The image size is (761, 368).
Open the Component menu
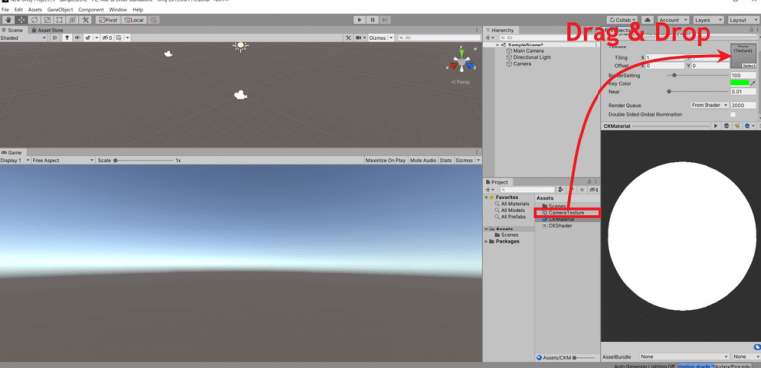(x=91, y=10)
